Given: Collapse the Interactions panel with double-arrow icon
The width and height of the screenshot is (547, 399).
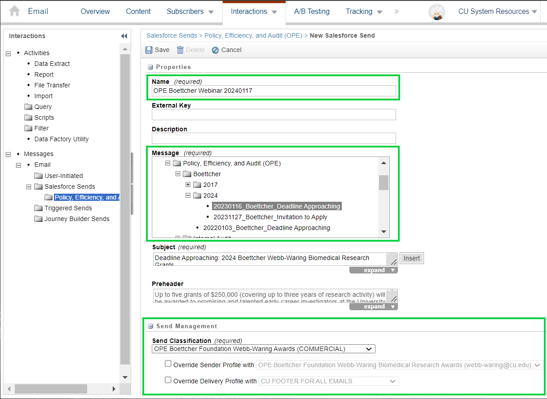Looking at the screenshot, I should coord(124,36).
